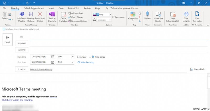Image resolution: width=210 pixels, height=111 pixels.
Task: Switch to Format Text tab
Action: click(73, 8)
